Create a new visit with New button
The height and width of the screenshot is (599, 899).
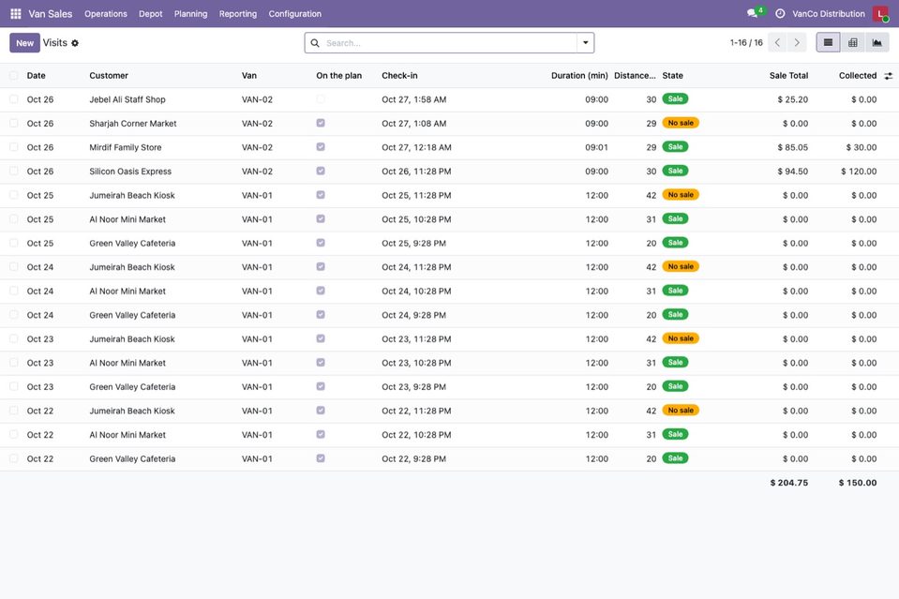[x=24, y=43]
